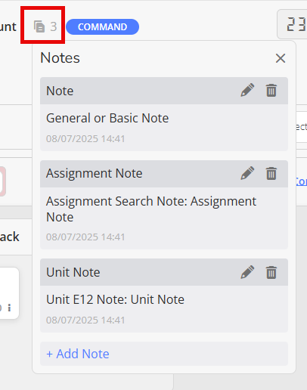Edit the Unit Note with the pencil icon
The height and width of the screenshot is (390, 307).
[247, 272]
